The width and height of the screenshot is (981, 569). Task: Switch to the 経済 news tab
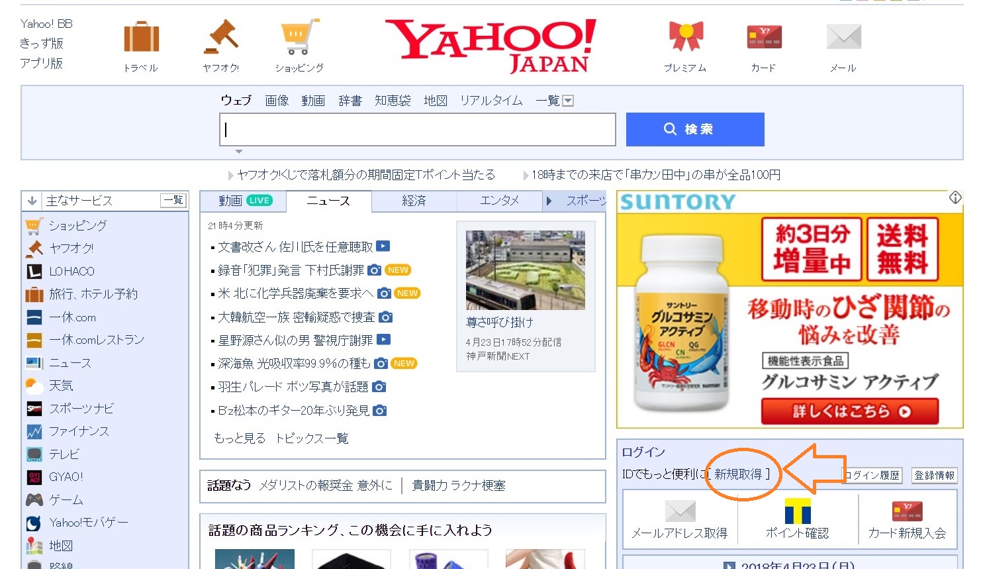[x=414, y=201]
